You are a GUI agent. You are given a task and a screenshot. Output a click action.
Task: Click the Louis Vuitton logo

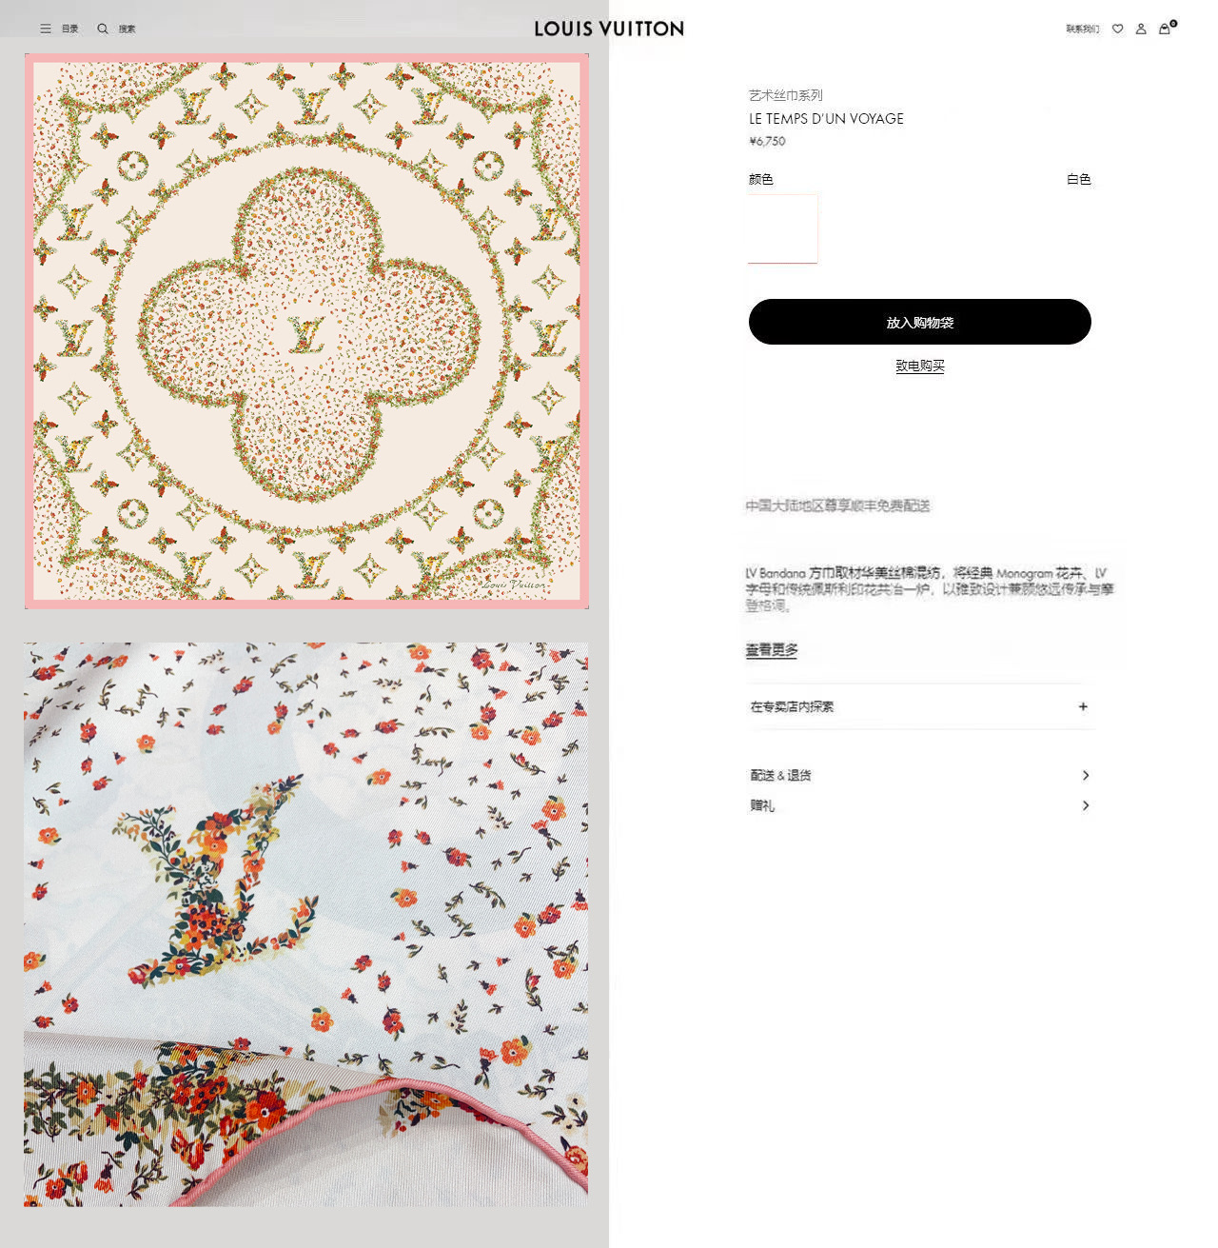609,29
